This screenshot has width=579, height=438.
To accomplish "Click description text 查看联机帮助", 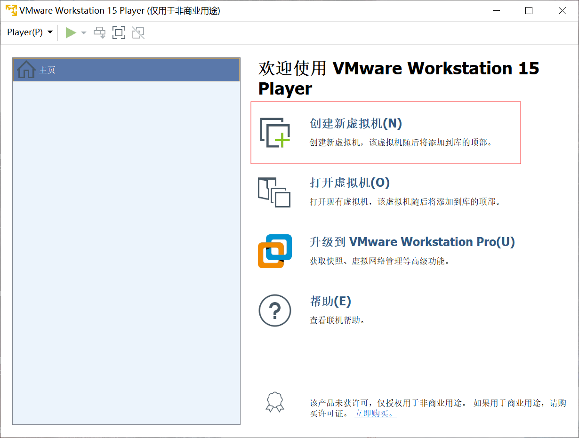I will click(337, 320).
